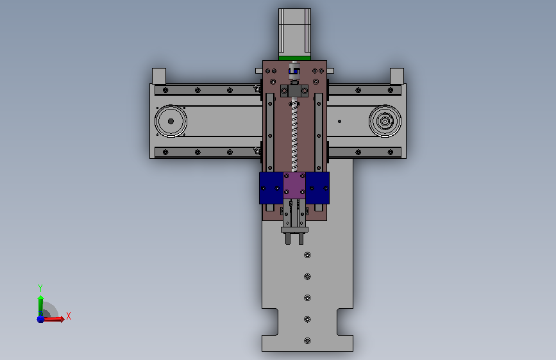The image size is (556, 360).
Task: Pick the dark bearing support block
Action: pos(294,91)
